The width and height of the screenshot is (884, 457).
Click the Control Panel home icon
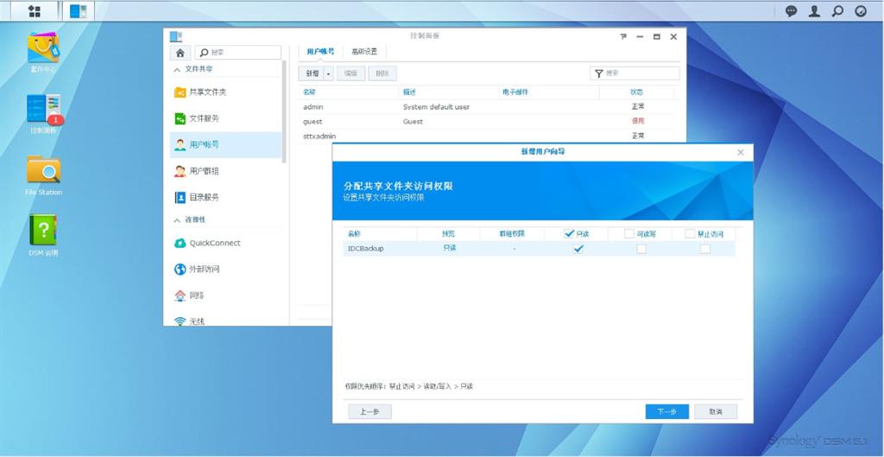179,53
